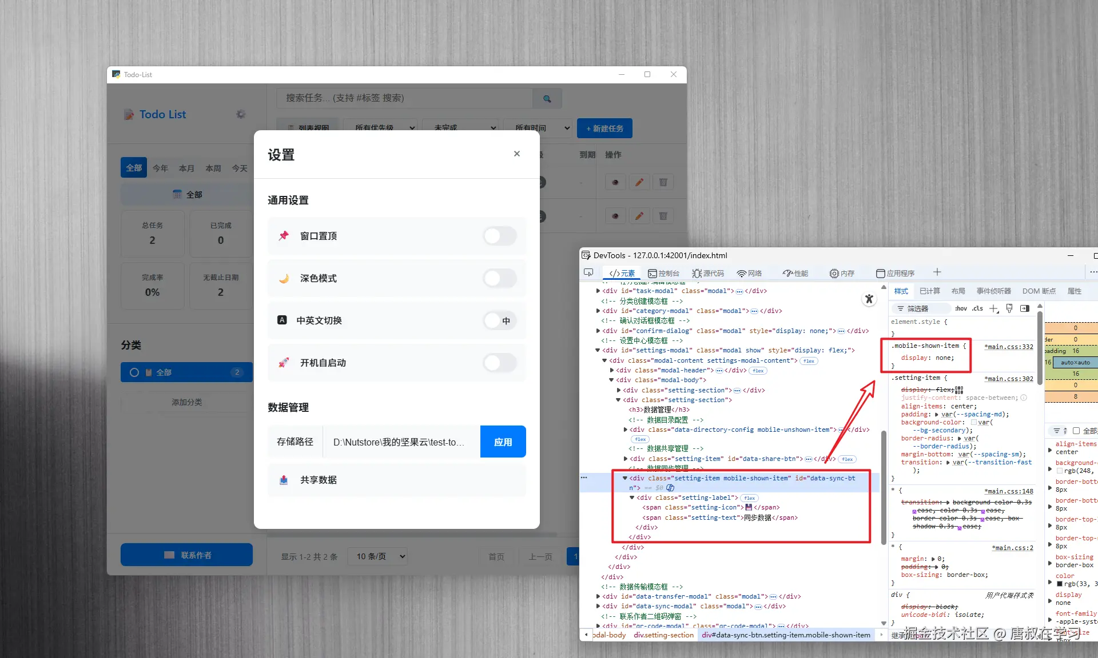Expand the task-modal div node
The width and height of the screenshot is (1098, 658).
pyautogui.click(x=598, y=291)
